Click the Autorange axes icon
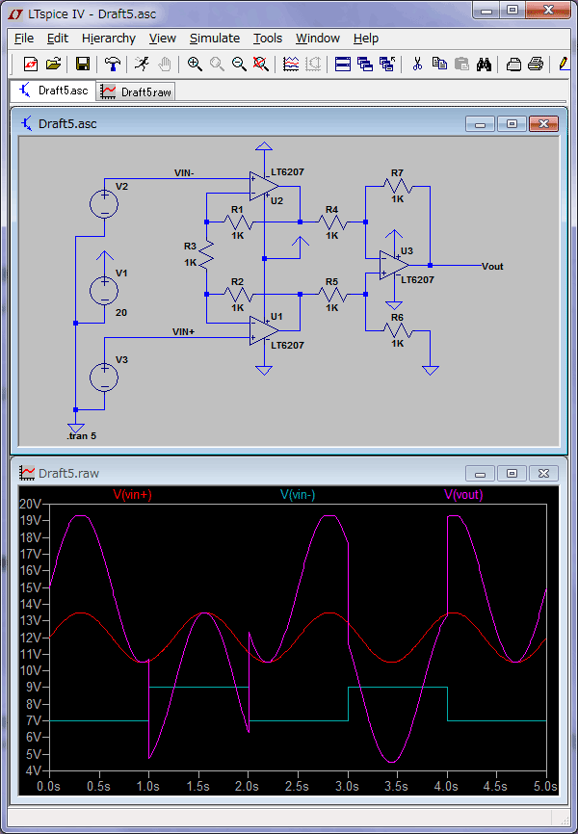This screenshot has height=834, width=578. [313, 65]
